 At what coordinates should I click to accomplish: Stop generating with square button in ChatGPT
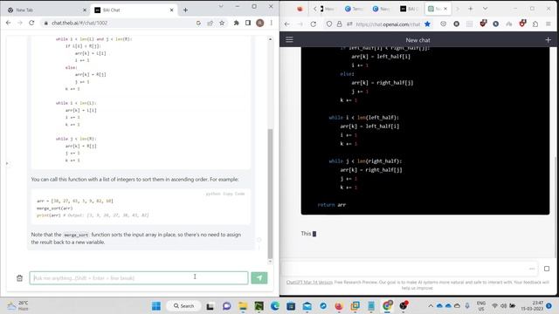[547, 269]
